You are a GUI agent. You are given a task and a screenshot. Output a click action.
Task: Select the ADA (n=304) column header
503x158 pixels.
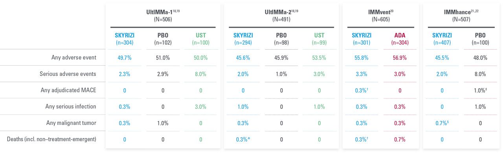(400, 39)
